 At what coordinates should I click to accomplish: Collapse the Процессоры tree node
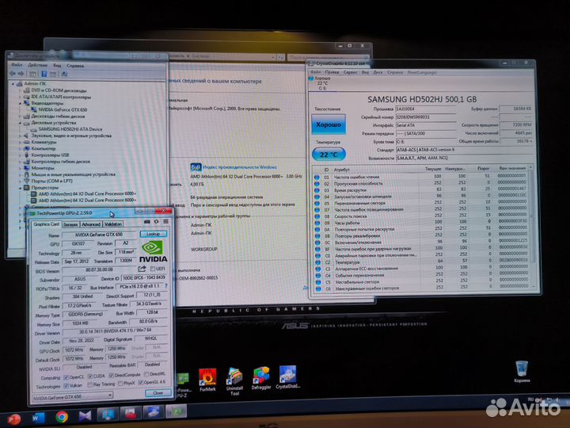coord(20,188)
